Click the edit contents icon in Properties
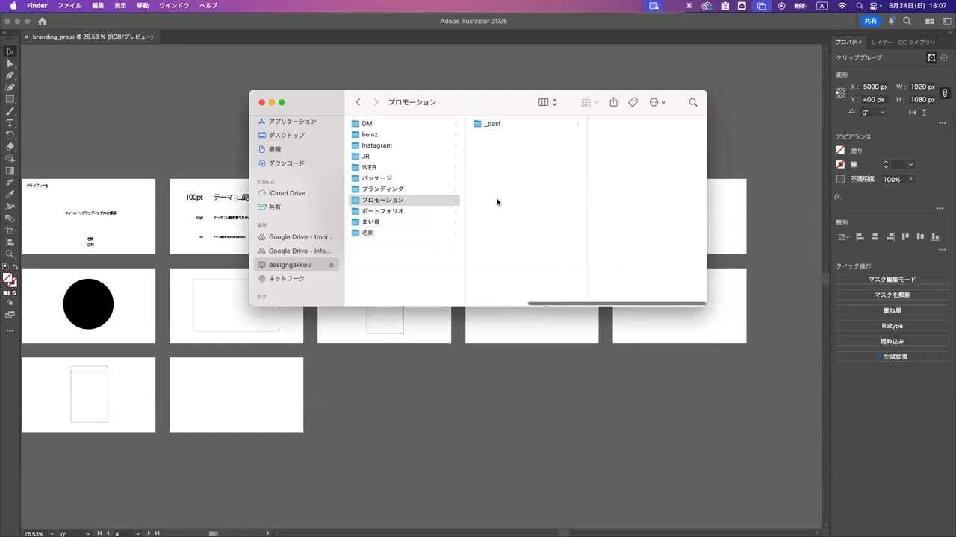 (x=944, y=57)
